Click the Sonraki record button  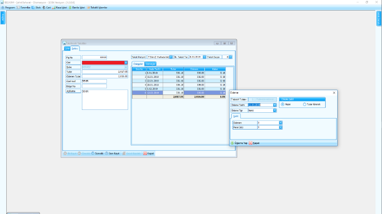tap(97, 154)
